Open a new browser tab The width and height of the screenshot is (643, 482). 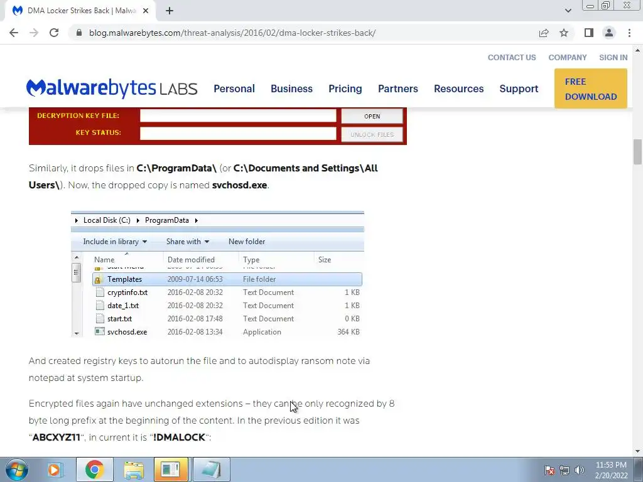click(170, 11)
